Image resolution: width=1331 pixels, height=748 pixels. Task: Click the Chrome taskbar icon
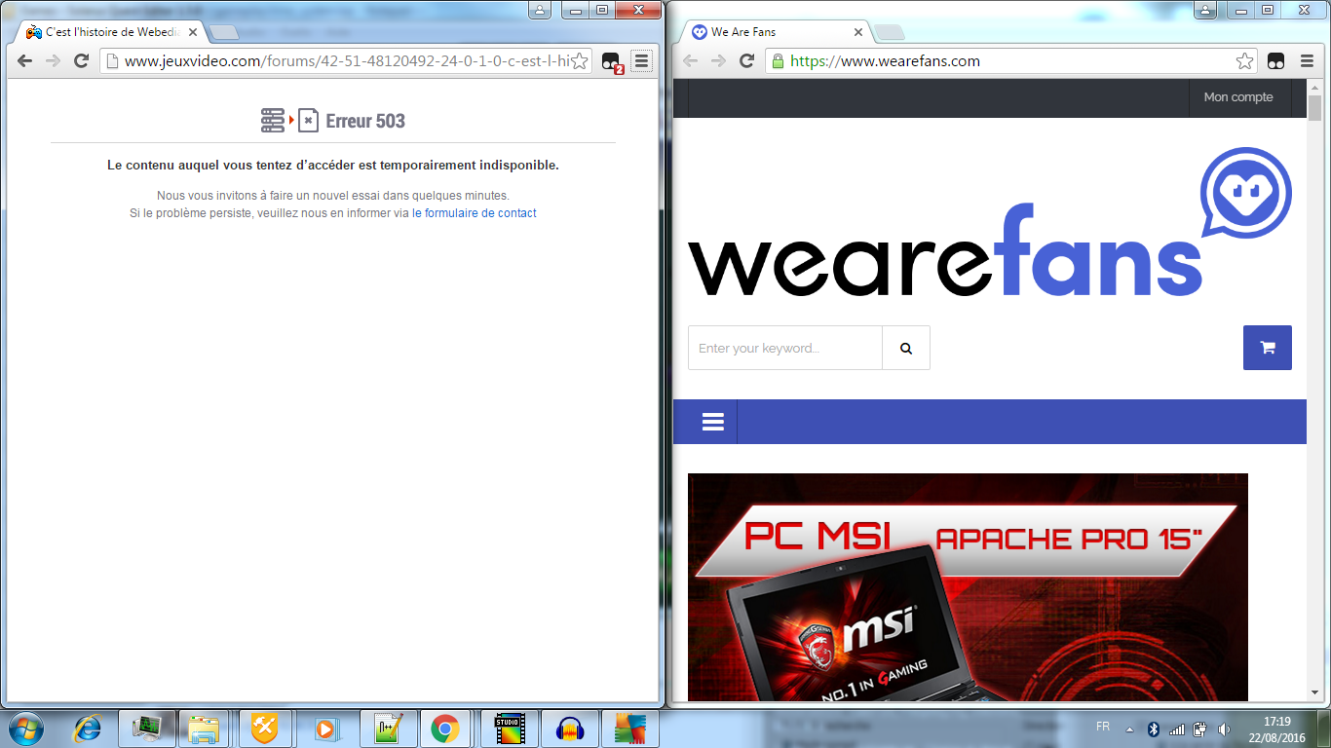pyautogui.click(x=445, y=729)
